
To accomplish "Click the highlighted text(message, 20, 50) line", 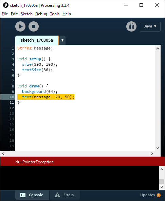I will coord(46,97).
